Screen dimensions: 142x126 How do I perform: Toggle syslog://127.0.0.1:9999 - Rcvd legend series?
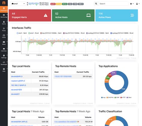(x=122, y=33)
